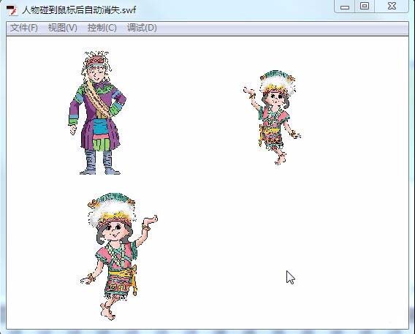415x334 pixels.
Task: Minimize the Flash Player window
Action: pos(345,7)
